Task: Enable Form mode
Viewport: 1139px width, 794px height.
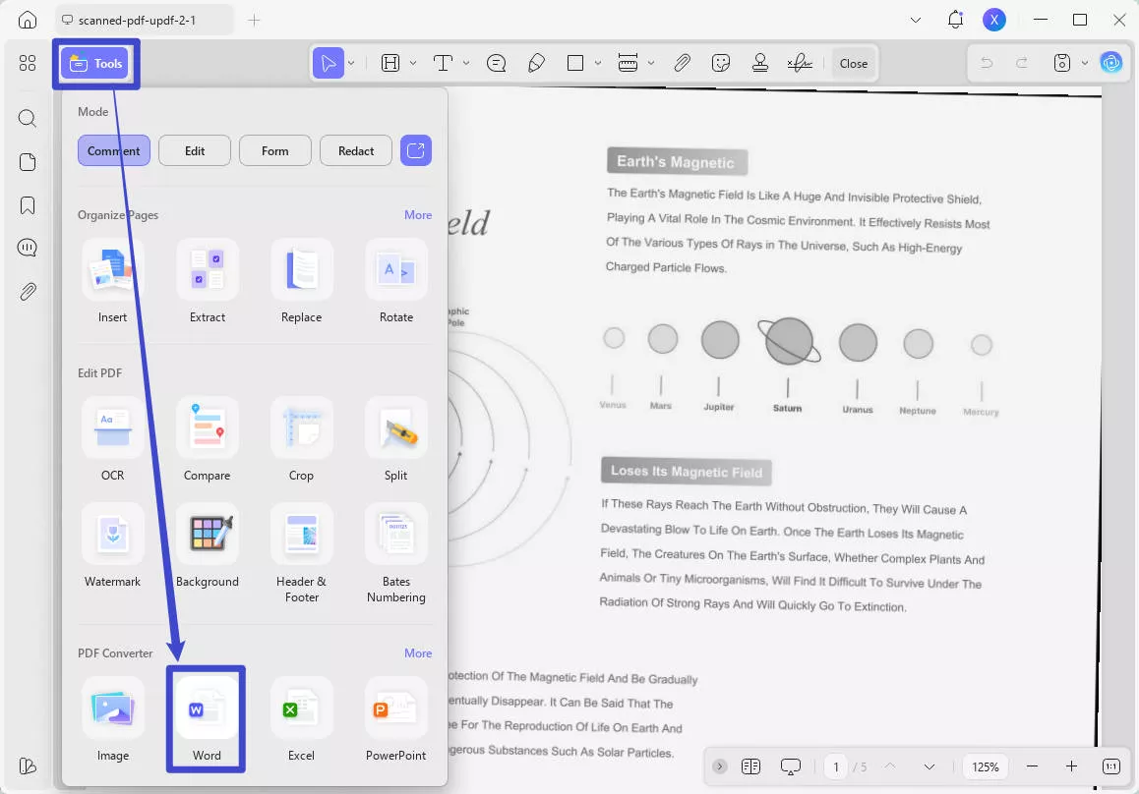Action: [x=274, y=150]
